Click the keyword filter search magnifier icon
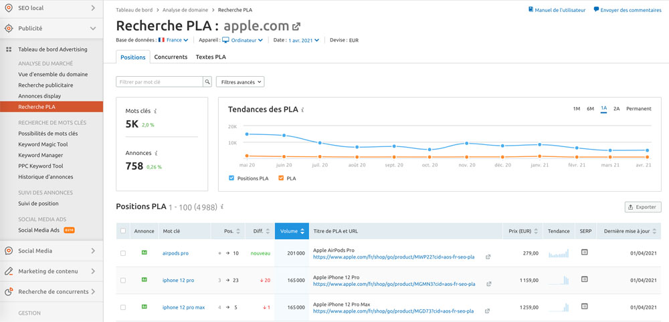This screenshot has width=669, height=322. (x=207, y=82)
